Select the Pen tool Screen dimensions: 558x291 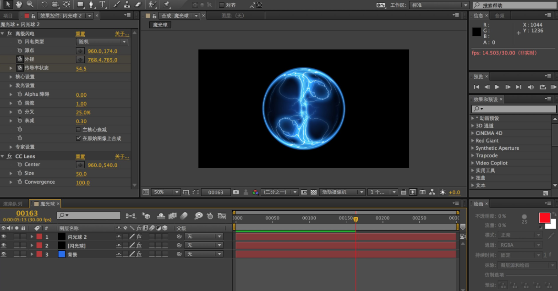[92, 5]
